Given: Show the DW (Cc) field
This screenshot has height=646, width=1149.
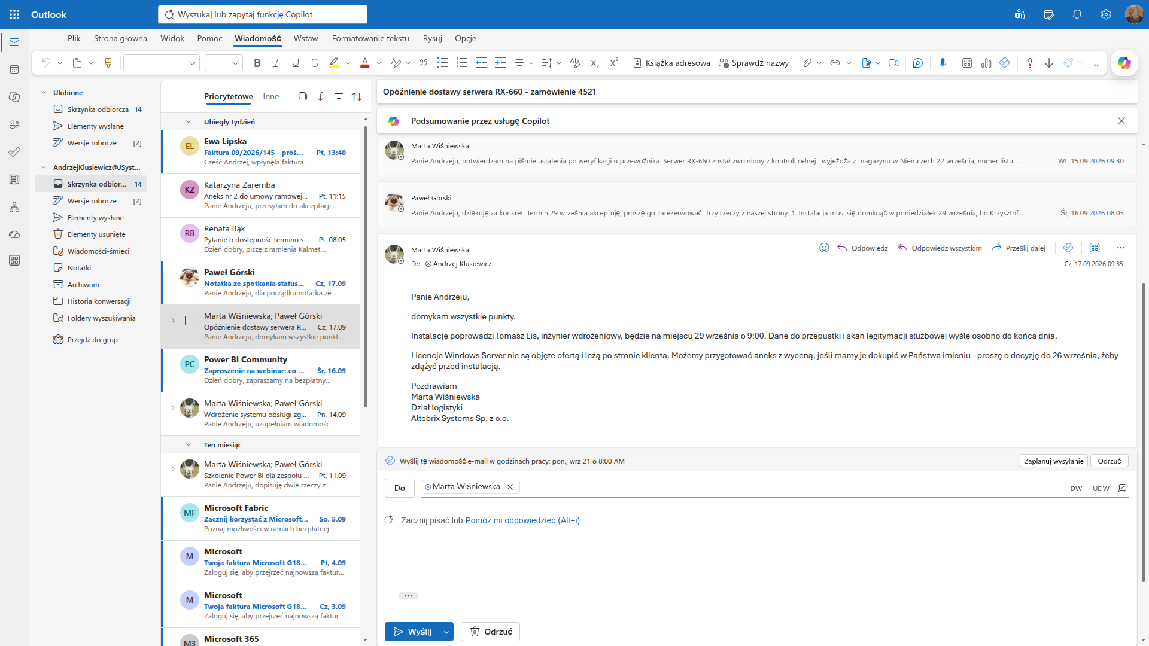Looking at the screenshot, I should 1076,489.
